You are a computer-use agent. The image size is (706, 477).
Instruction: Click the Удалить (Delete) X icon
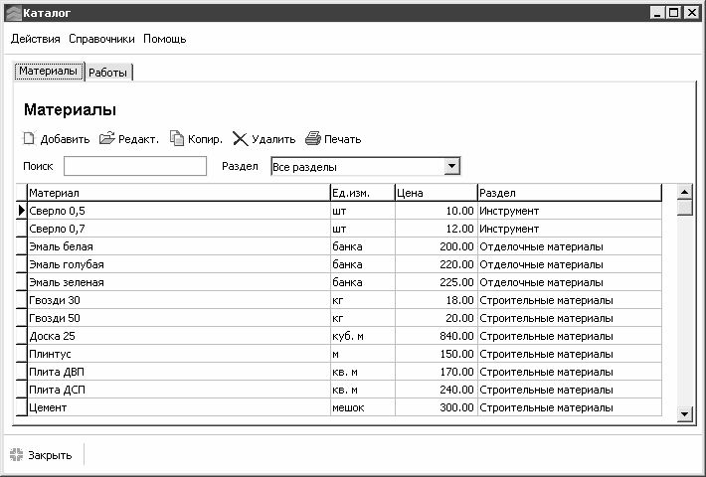[240, 139]
